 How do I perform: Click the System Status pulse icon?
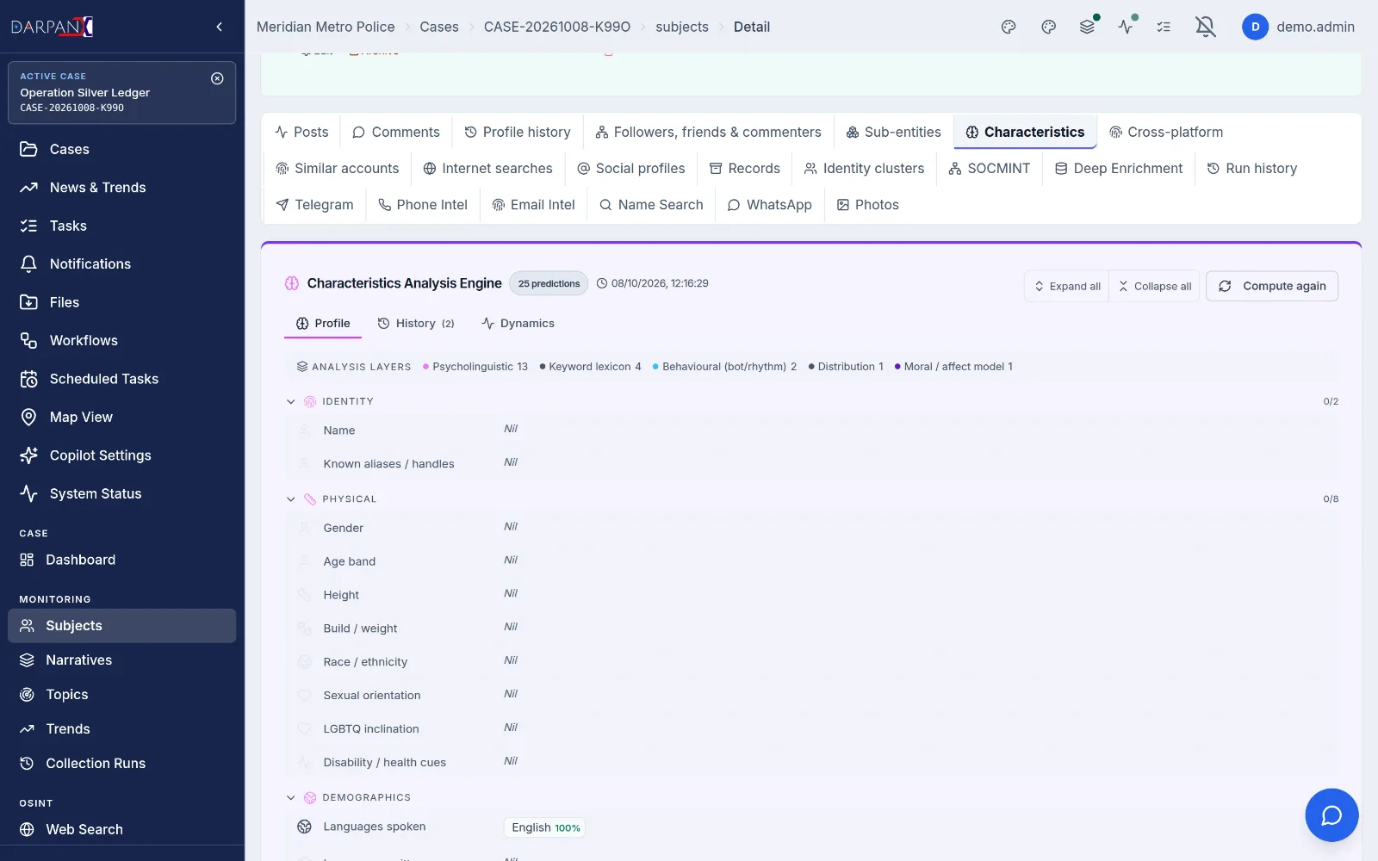pos(28,493)
